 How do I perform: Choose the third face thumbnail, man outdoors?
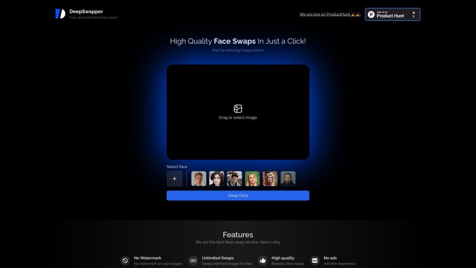tap(234, 179)
